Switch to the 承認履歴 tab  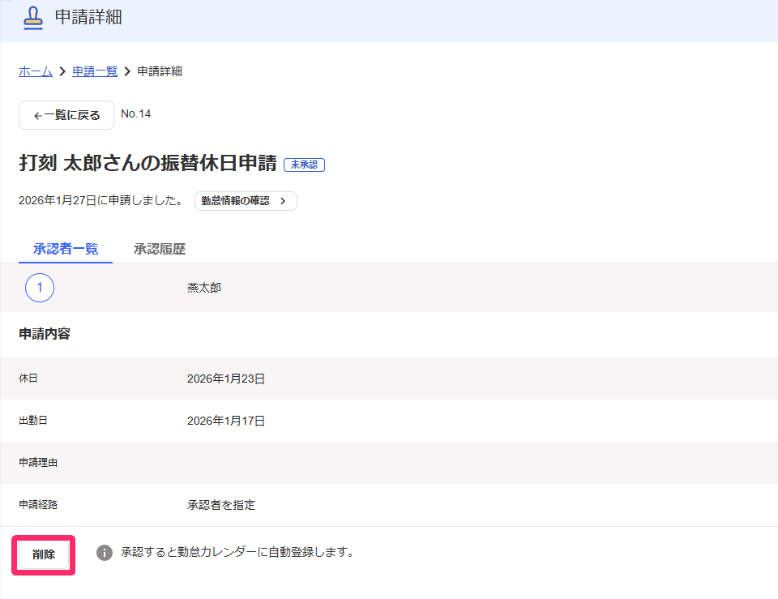(x=160, y=249)
